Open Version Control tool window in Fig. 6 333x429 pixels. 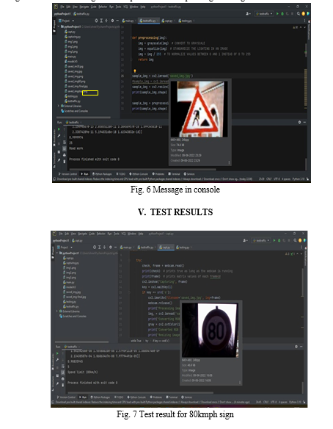pyautogui.click(x=67, y=174)
